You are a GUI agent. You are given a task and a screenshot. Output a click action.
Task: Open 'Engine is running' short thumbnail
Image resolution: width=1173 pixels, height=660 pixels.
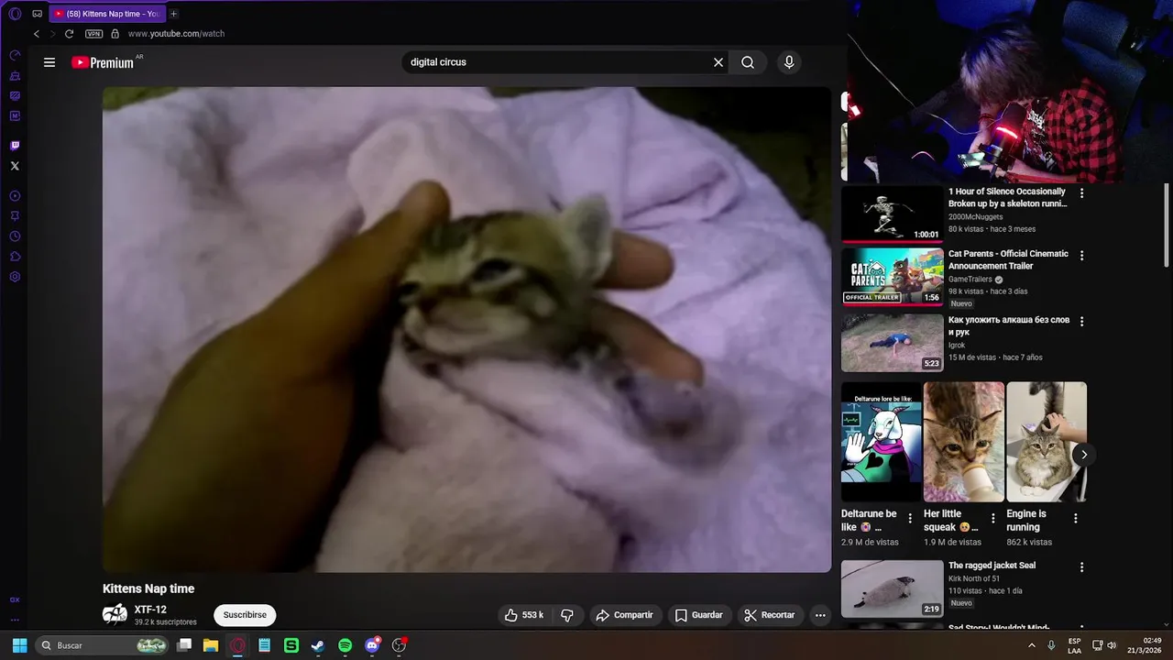click(1047, 442)
